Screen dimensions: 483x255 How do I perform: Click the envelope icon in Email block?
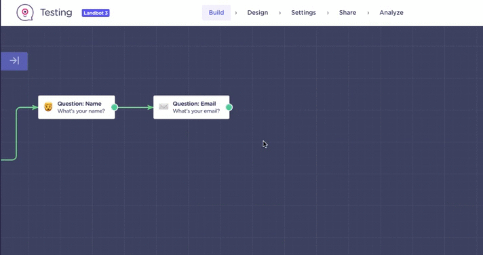tap(163, 106)
